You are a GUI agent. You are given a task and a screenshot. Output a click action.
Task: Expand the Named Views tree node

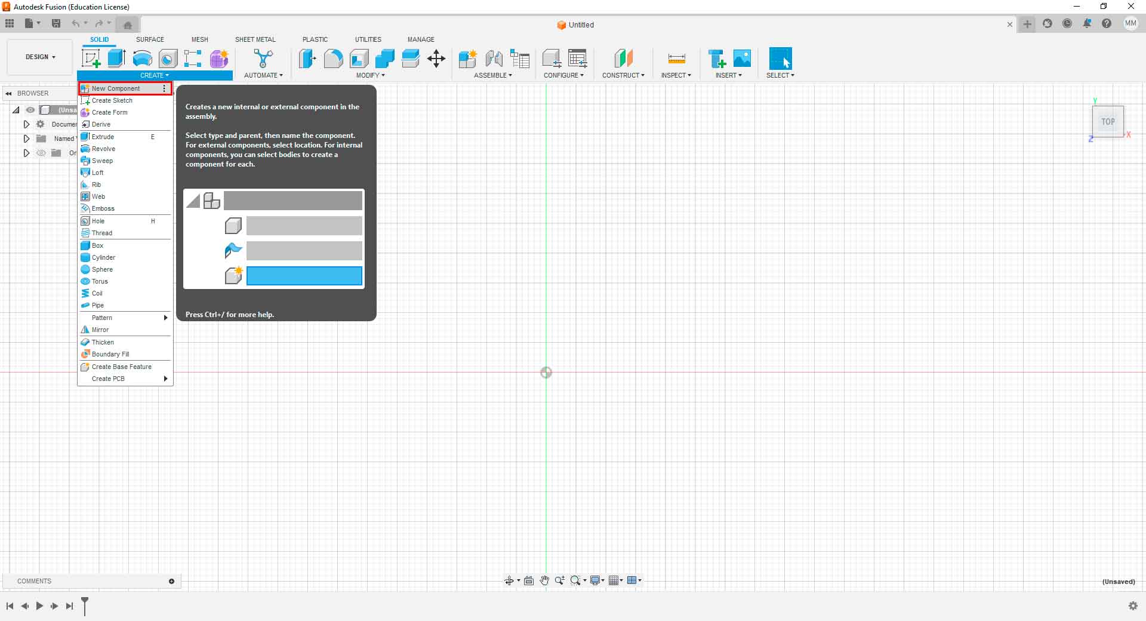(x=26, y=139)
